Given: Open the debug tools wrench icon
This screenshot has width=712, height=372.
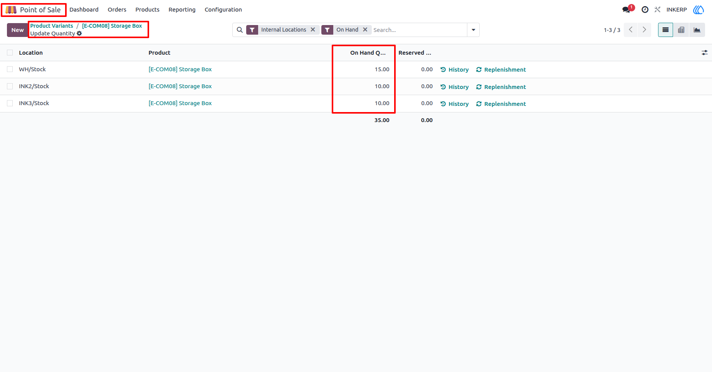Looking at the screenshot, I should point(657,10).
